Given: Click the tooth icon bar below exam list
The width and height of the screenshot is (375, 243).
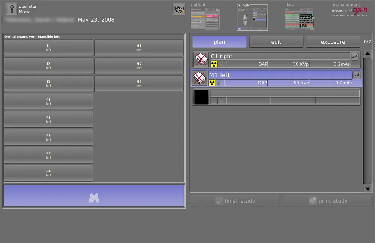Looking at the screenshot, I should [94, 196].
